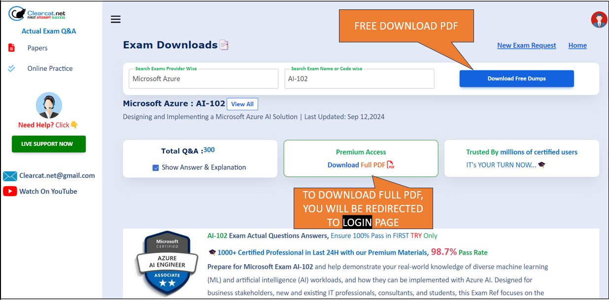Click the red Papers document icon
Viewport: 609px width, 300px height.
(x=11, y=48)
